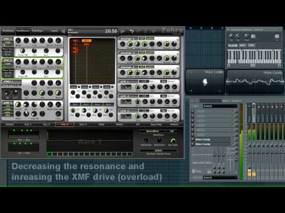Switch to the Patches tab in Zebra

(37, 31)
